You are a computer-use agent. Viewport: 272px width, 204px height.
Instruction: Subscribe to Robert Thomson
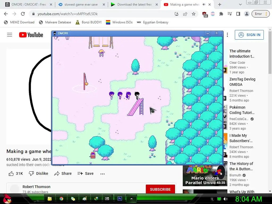(x=160, y=189)
